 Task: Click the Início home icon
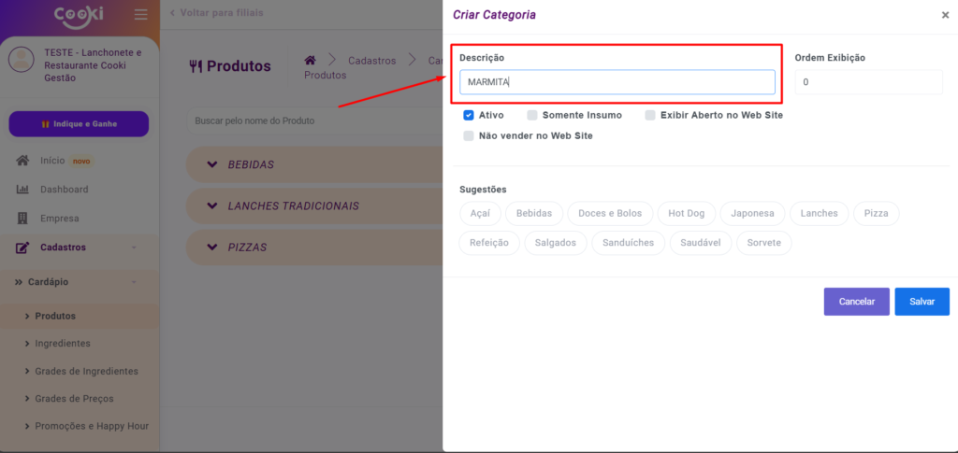pos(23,161)
